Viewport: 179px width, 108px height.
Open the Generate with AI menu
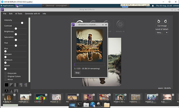tap(32, 13)
